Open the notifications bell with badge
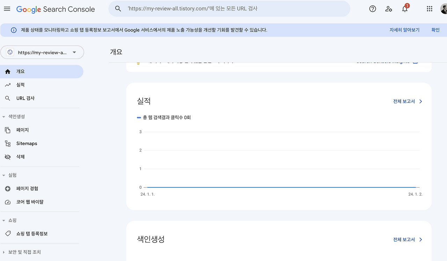This screenshot has width=447, height=261. pos(405,9)
